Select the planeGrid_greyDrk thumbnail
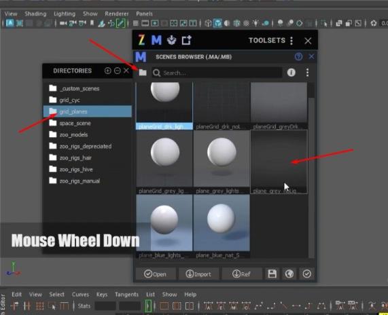This screenshot has width=388, height=315. click(x=279, y=106)
